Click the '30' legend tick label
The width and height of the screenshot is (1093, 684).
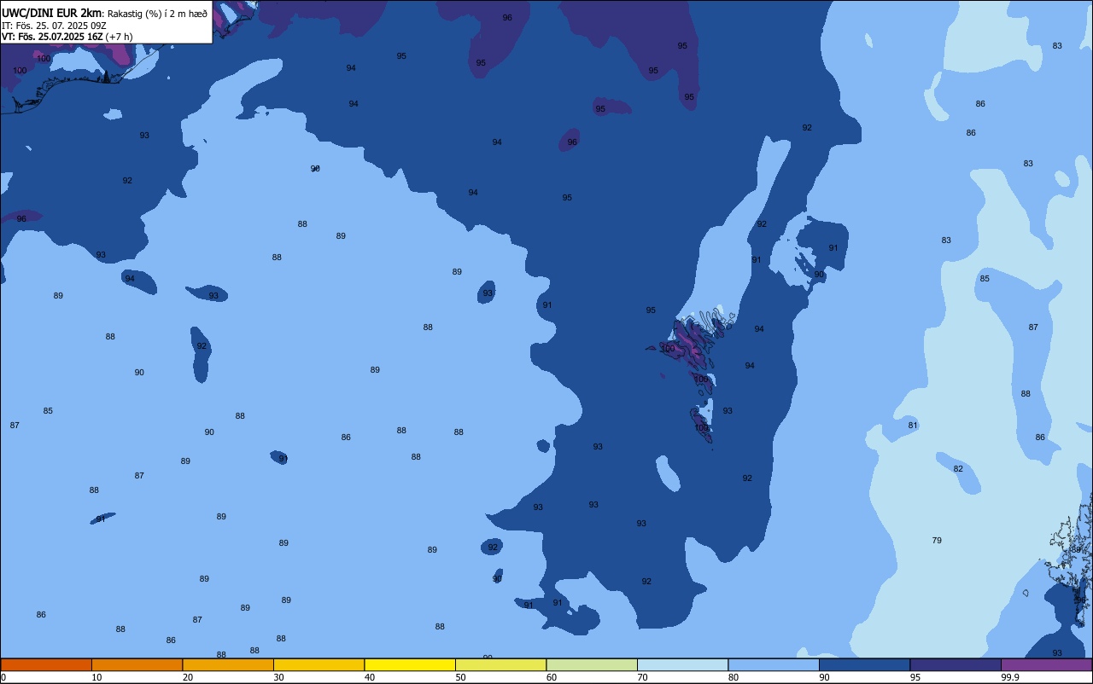point(278,677)
